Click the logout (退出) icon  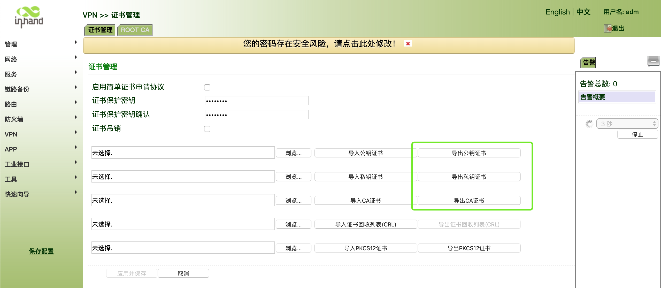[607, 28]
